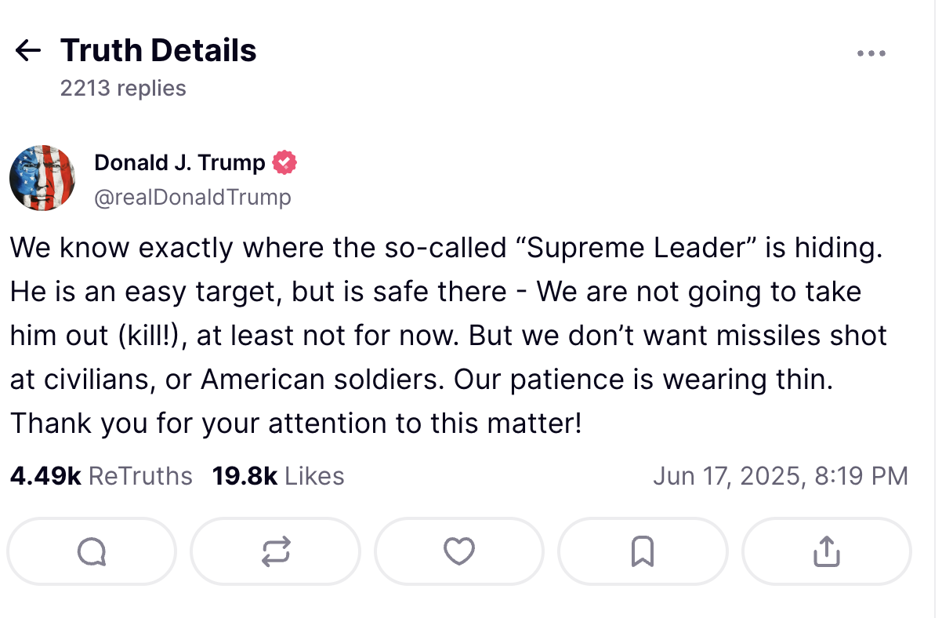Click the "Thank you for your attention" sentence
Image resolution: width=942 pixels, height=618 pixels.
pos(295,424)
